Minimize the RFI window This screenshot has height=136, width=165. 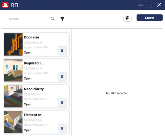[x=140, y=5]
